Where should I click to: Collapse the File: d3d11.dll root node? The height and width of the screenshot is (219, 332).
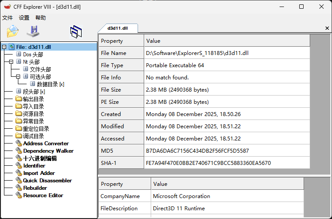[x=4, y=47]
